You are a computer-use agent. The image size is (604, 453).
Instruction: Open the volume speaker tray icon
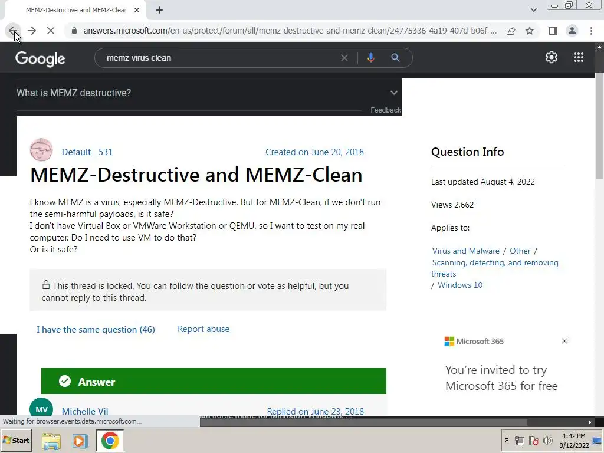(547, 441)
